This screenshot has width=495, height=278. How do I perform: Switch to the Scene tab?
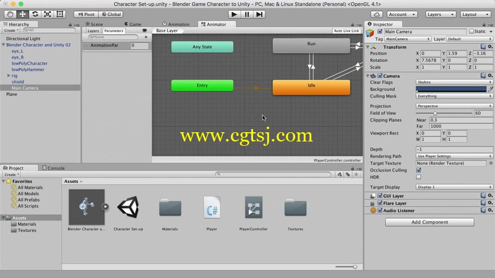click(x=95, y=24)
